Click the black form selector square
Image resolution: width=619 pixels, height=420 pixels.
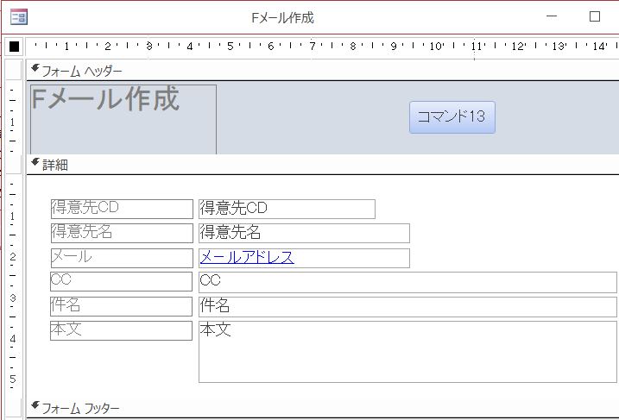click(14, 47)
